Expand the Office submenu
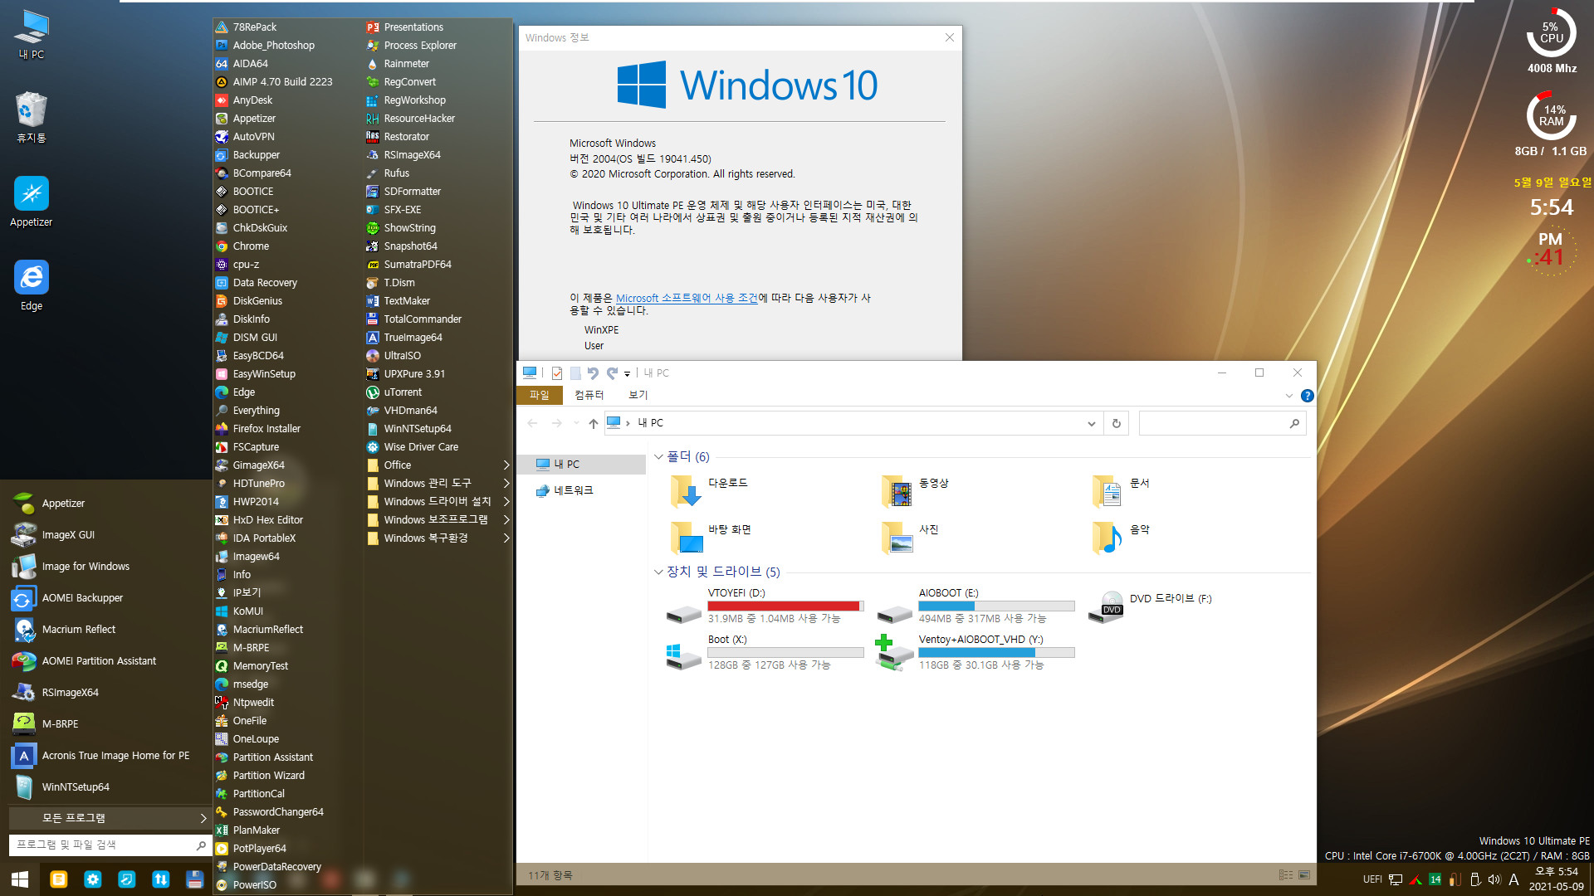 (x=438, y=465)
